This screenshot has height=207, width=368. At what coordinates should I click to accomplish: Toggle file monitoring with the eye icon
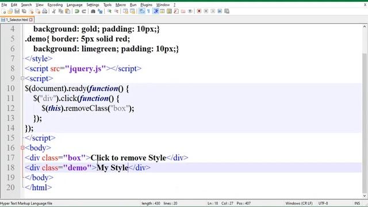click(190, 11)
